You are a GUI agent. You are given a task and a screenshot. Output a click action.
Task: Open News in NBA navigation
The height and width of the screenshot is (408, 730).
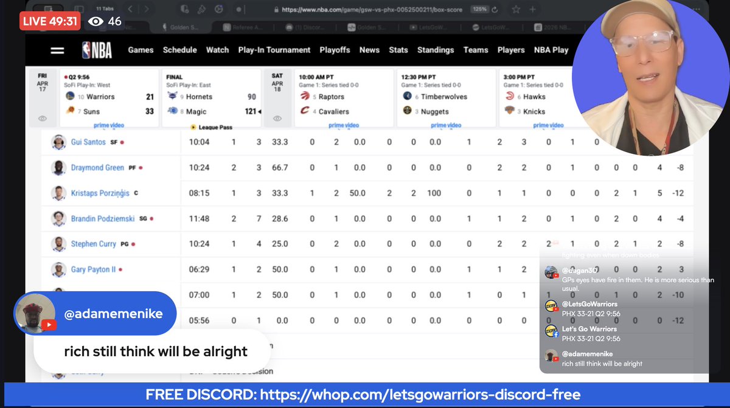[x=369, y=50]
